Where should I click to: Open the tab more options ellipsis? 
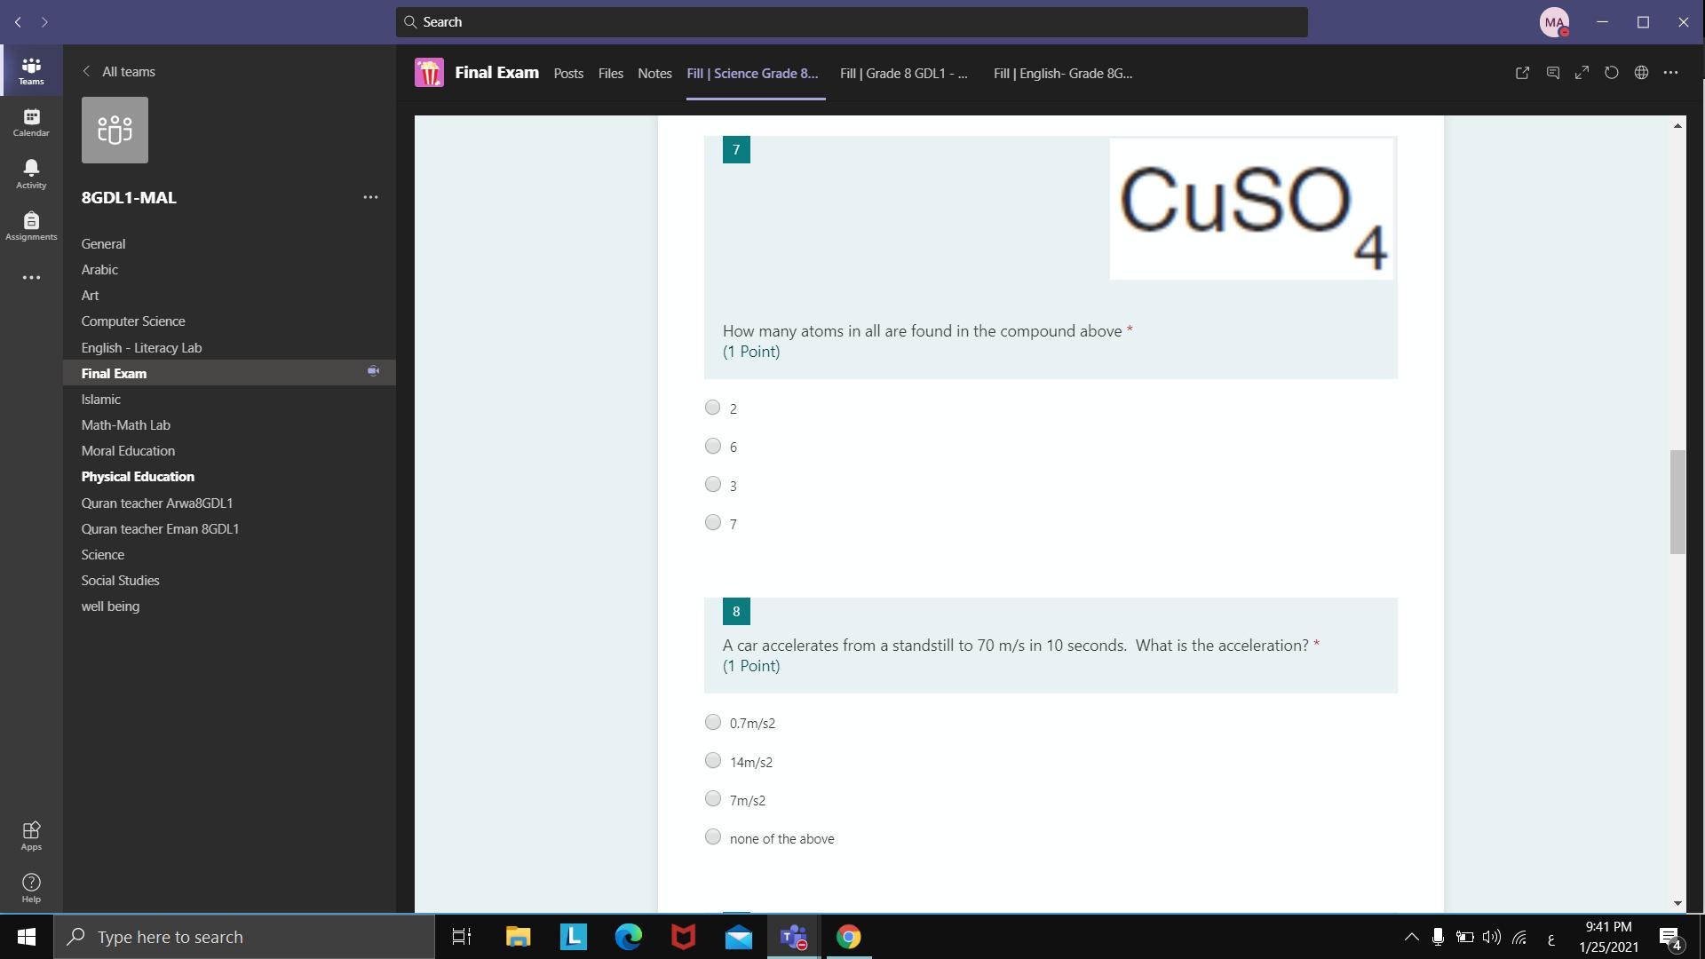[x=1670, y=73]
